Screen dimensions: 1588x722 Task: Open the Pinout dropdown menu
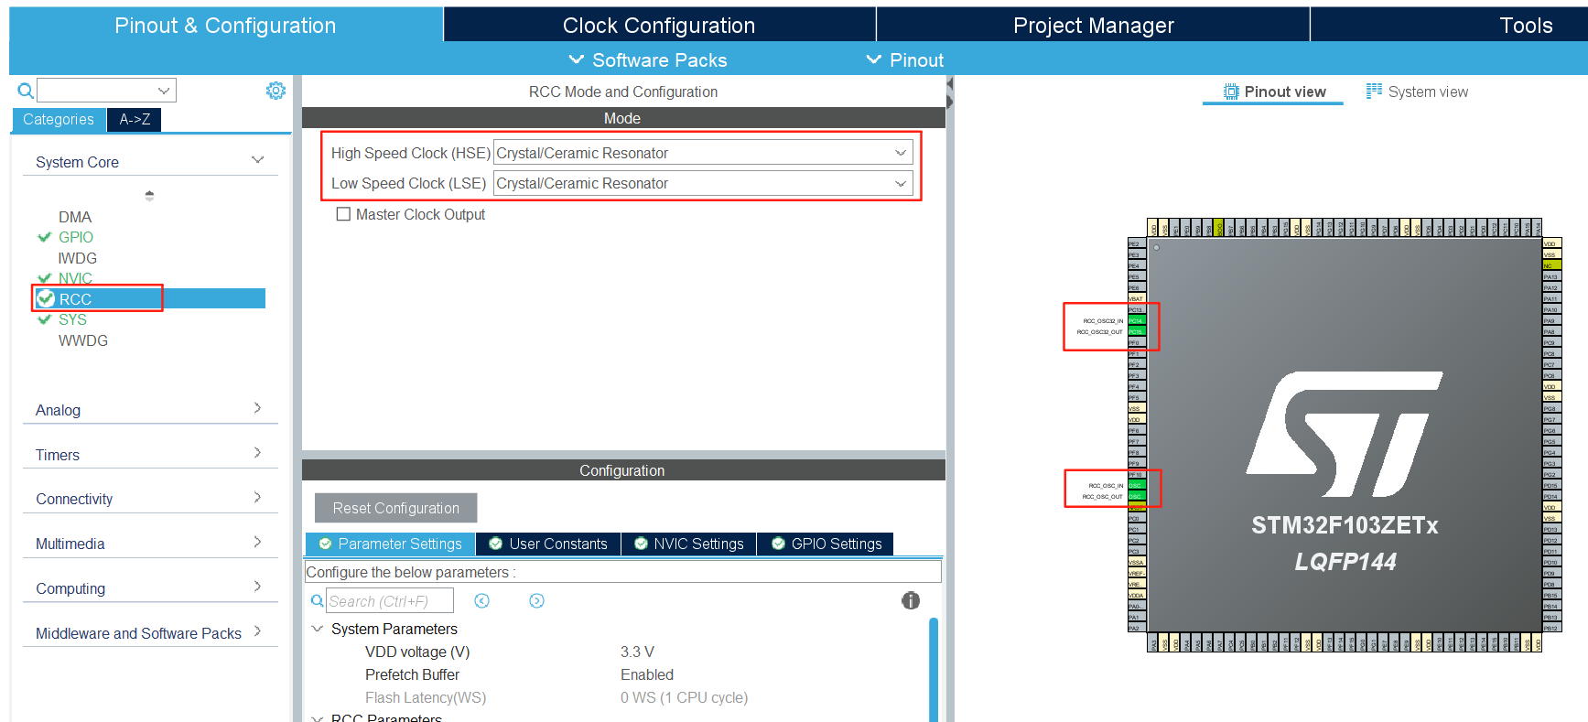[904, 59]
